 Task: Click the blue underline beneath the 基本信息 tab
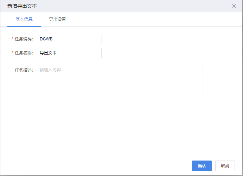24,26
